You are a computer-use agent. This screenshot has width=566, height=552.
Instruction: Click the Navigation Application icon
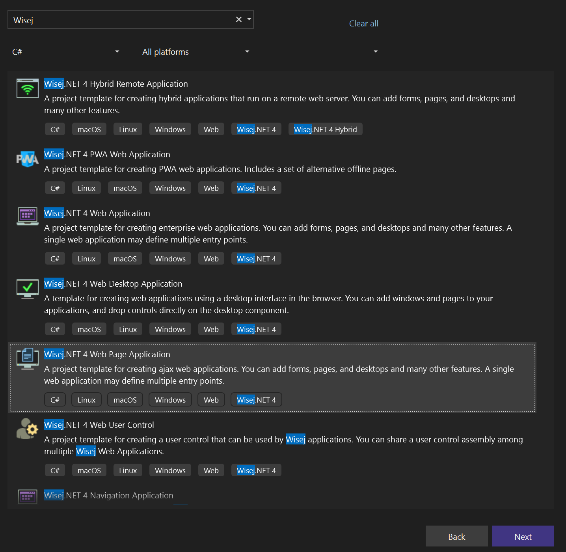coord(27,496)
